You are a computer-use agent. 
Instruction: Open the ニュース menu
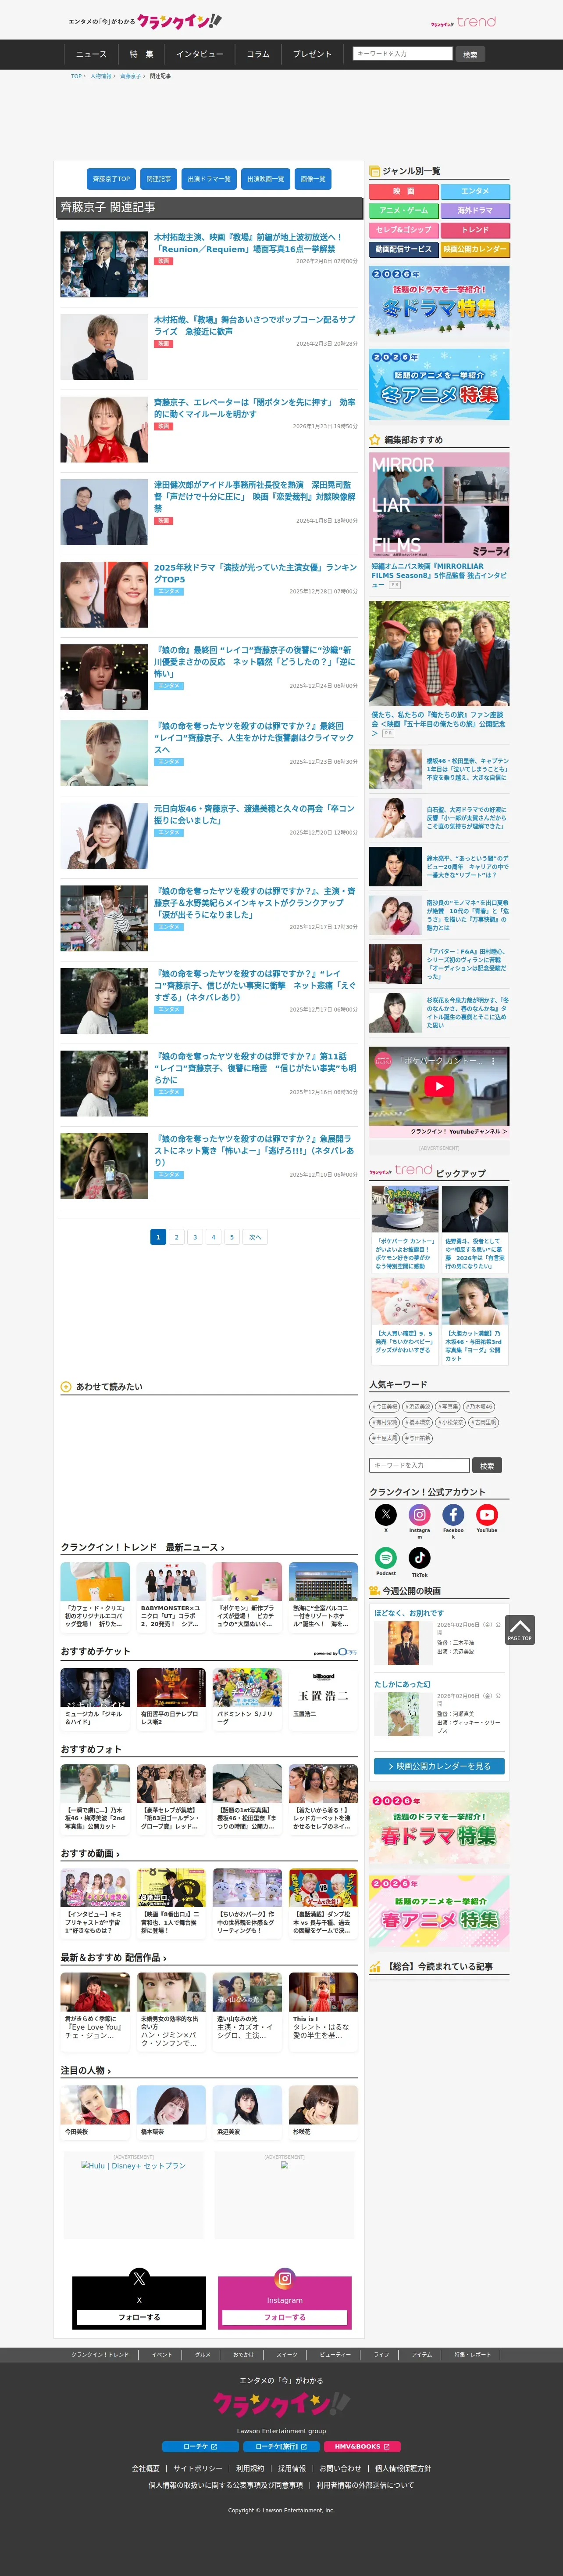coord(91,54)
